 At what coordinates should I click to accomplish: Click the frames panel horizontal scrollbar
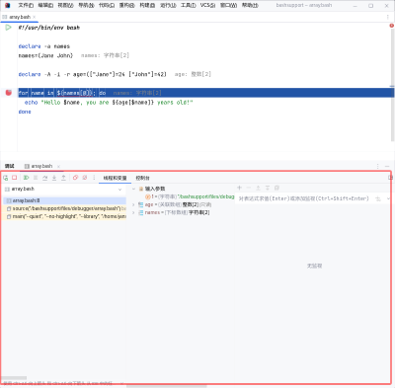coord(14,378)
